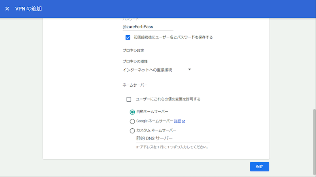Click the VPN の追加 title text
The width and height of the screenshot is (316, 177).
pos(28,9)
